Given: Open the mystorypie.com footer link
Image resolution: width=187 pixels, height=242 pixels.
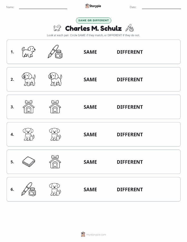Looking at the screenshot, I should point(93,234).
